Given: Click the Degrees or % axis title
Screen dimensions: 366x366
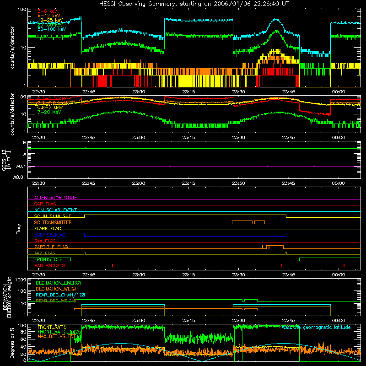Looking at the screenshot, I should click(x=12, y=343).
